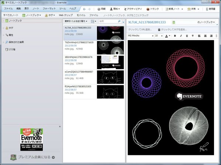This screenshot has width=221, height=165.
Task: Click プレミアム会員になる link
Action: [x=34, y=157]
